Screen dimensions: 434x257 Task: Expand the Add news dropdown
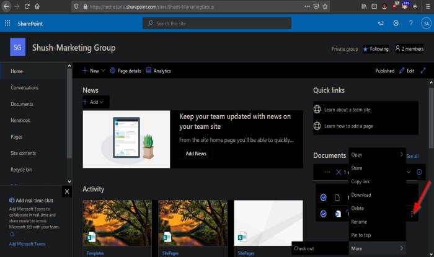point(95,102)
